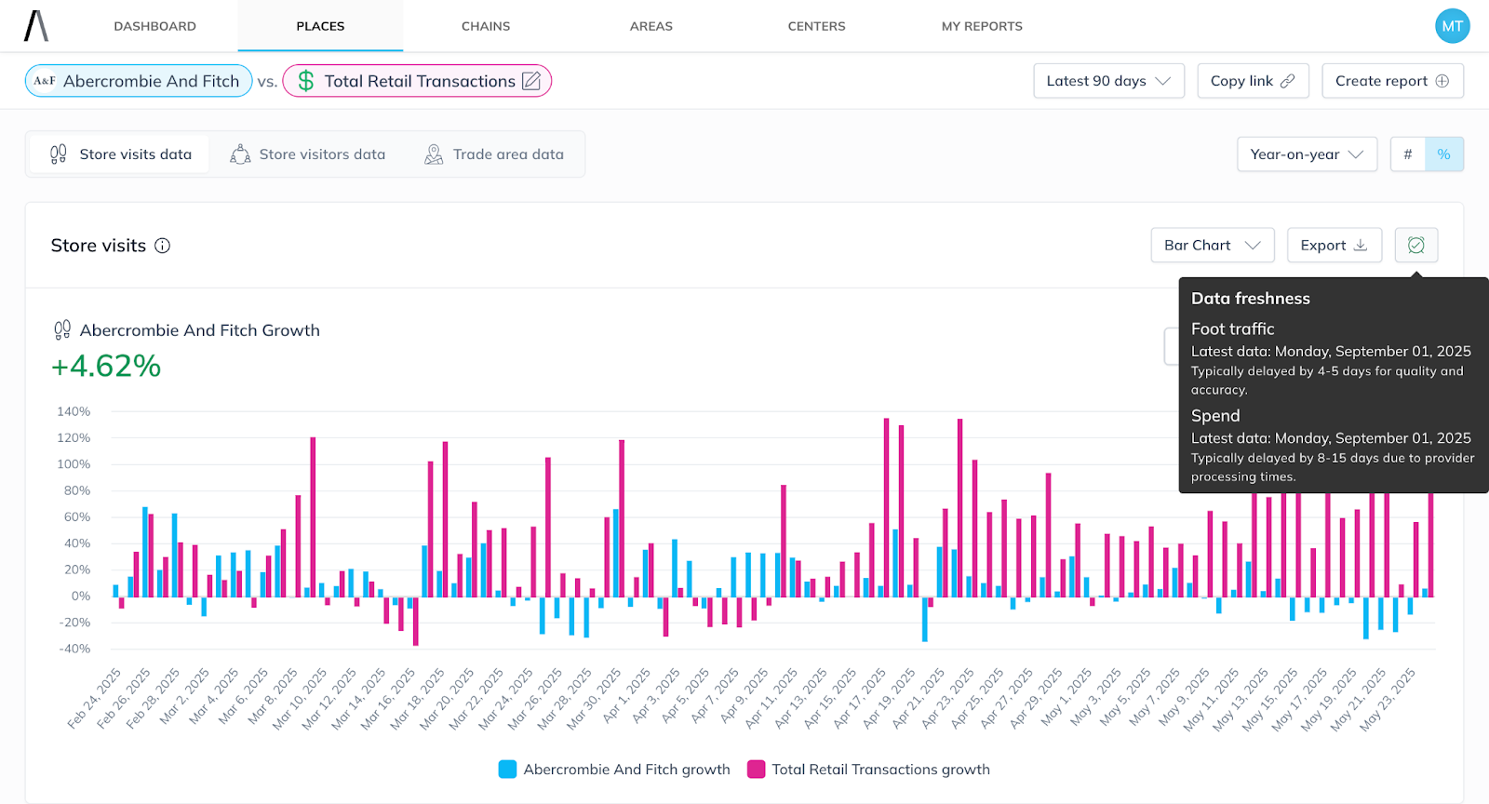This screenshot has height=804, width=1489.
Task: Click the -40% y-axis label
Action: (x=74, y=650)
